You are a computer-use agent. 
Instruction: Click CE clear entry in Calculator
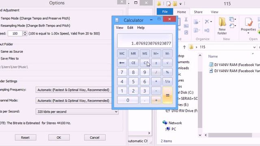[x=133, y=63]
